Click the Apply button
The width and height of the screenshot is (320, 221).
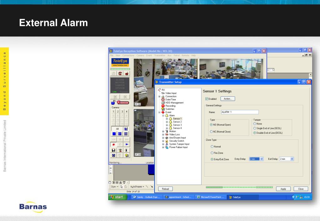283,189
